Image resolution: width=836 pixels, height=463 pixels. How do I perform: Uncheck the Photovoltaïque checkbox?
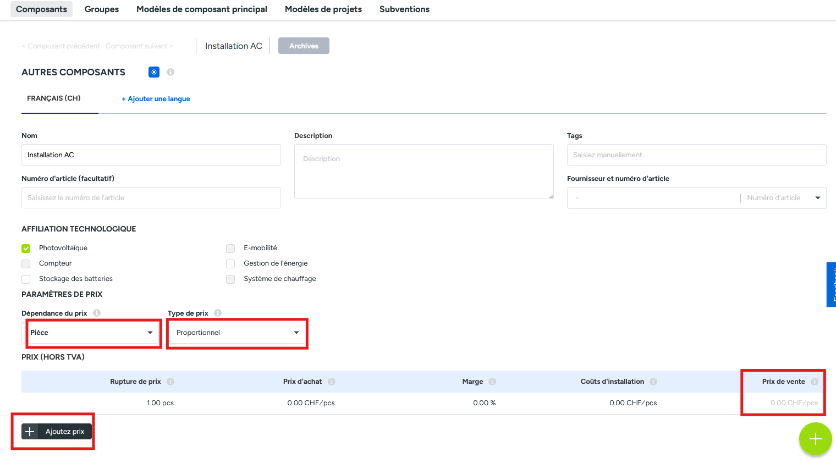tap(26, 249)
